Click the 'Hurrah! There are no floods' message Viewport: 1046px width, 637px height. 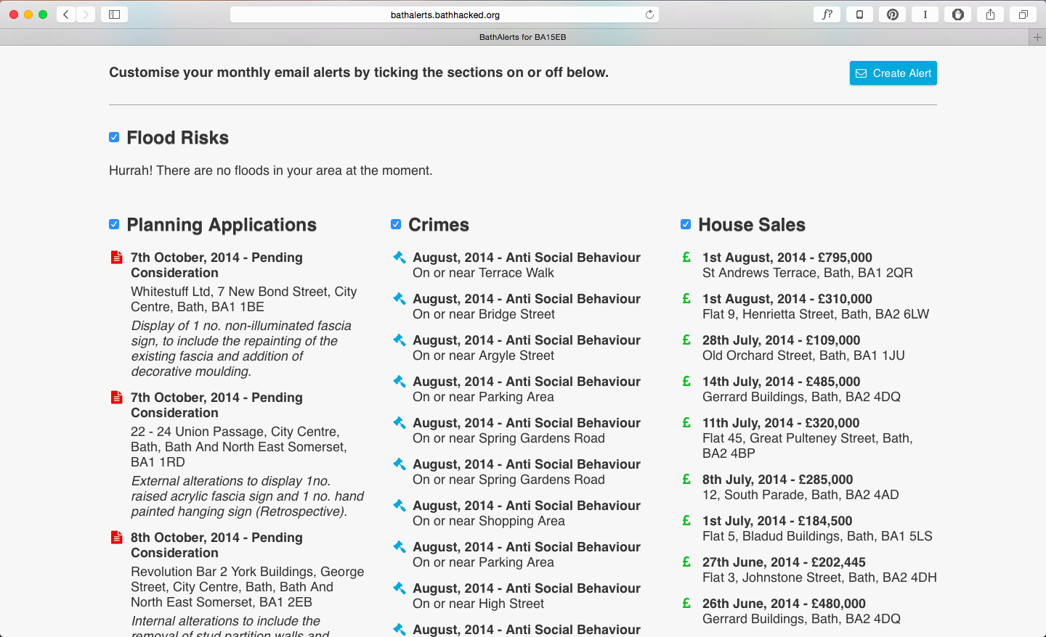(x=270, y=170)
